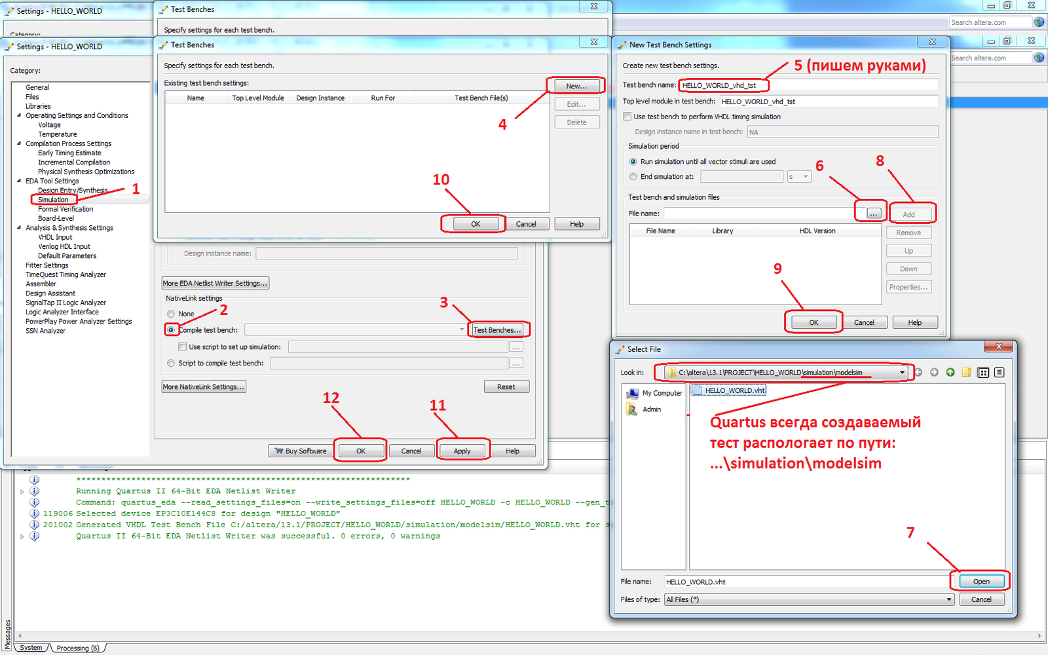
Task: Go back in Select File dialog
Action: coord(918,372)
